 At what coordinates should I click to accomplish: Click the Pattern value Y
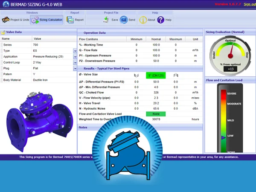[34, 74]
